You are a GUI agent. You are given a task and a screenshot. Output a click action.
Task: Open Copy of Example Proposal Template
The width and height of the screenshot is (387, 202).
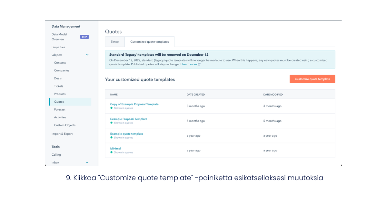(134, 104)
